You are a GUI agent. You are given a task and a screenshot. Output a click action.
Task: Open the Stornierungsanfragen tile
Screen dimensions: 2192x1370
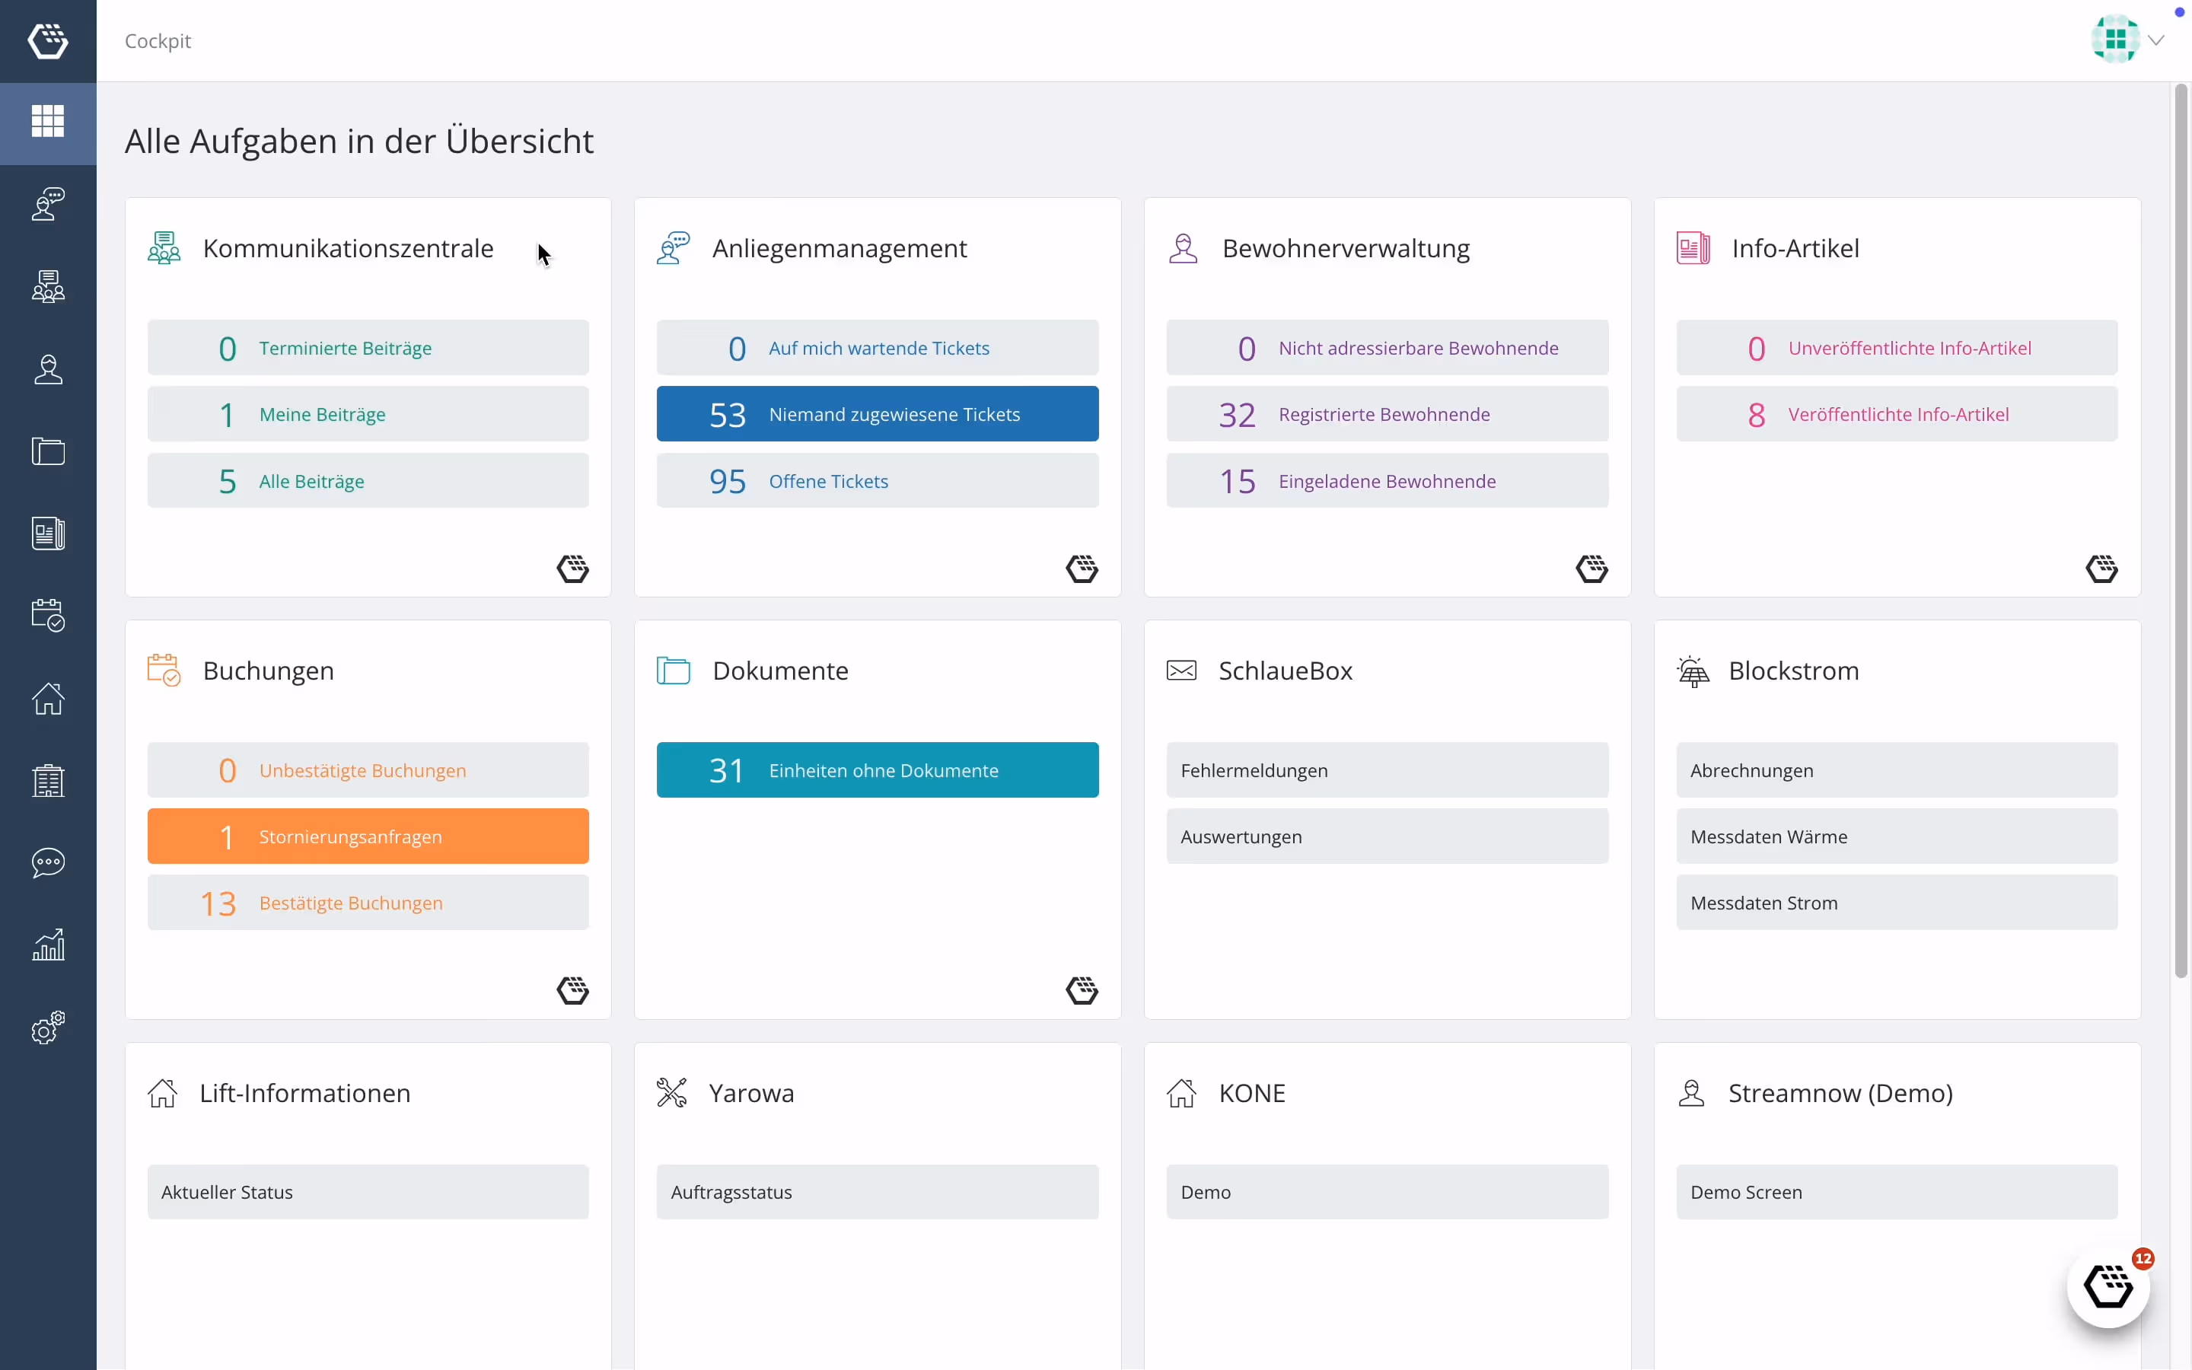point(368,836)
